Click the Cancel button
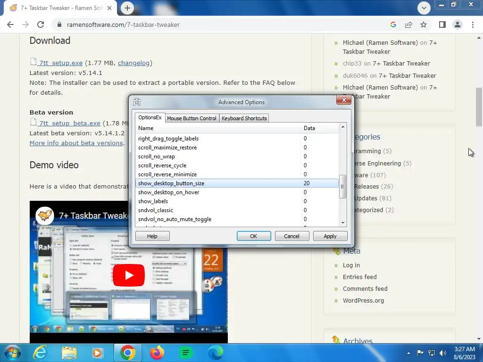483x362 pixels. (291, 236)
